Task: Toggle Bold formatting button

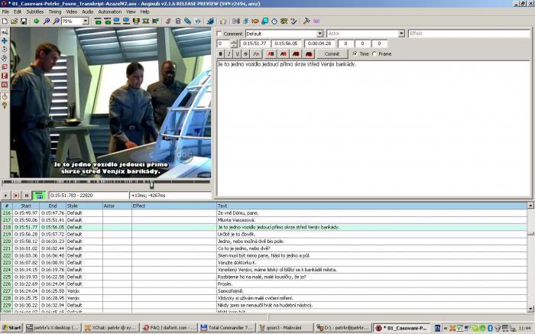Action: click(x=220, y=54)
